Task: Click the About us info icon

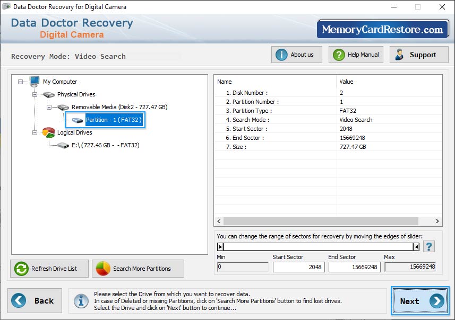Action: 281,55
